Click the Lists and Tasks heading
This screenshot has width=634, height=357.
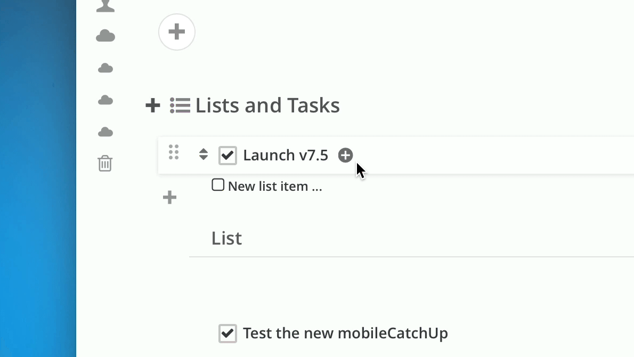(x=267, y=106)
